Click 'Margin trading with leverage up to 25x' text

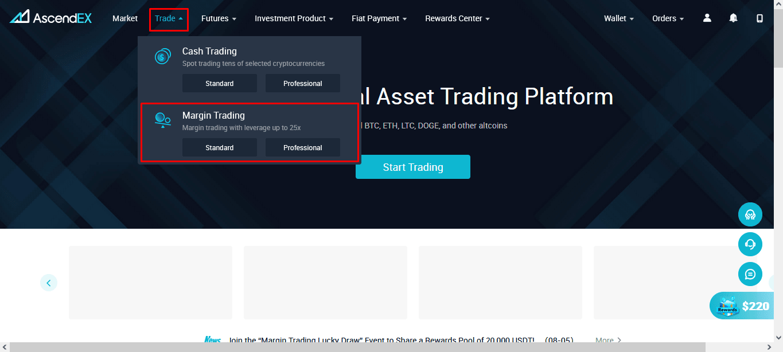click(x=241, y=128)
